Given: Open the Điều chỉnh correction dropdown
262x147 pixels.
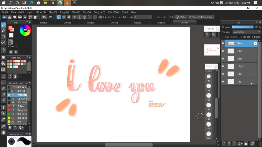Looking at the screenshot, I should (x=143, y=17).
